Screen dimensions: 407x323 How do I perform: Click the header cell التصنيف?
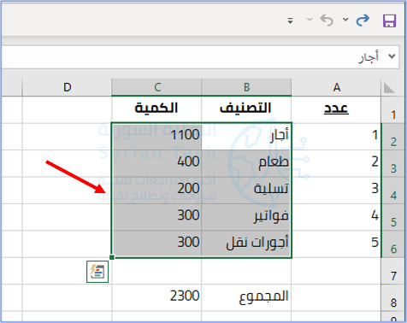tap(246, 110)
